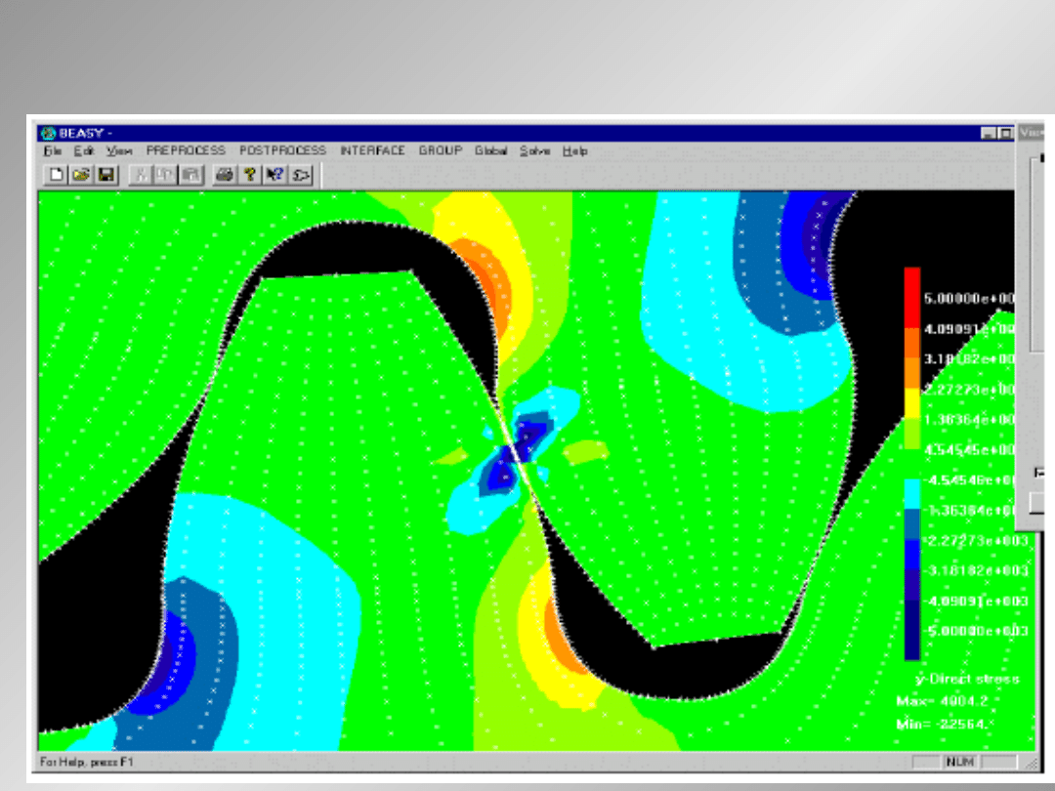Open the Solve menu

(x=534, y=151)
